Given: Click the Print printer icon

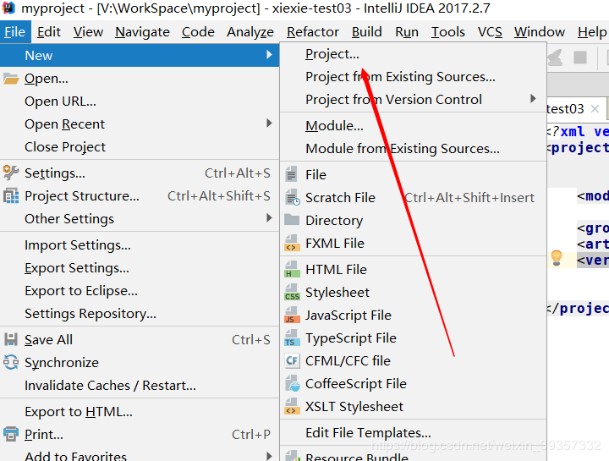Looking at the screenshot, I should (x=11, y=434).
